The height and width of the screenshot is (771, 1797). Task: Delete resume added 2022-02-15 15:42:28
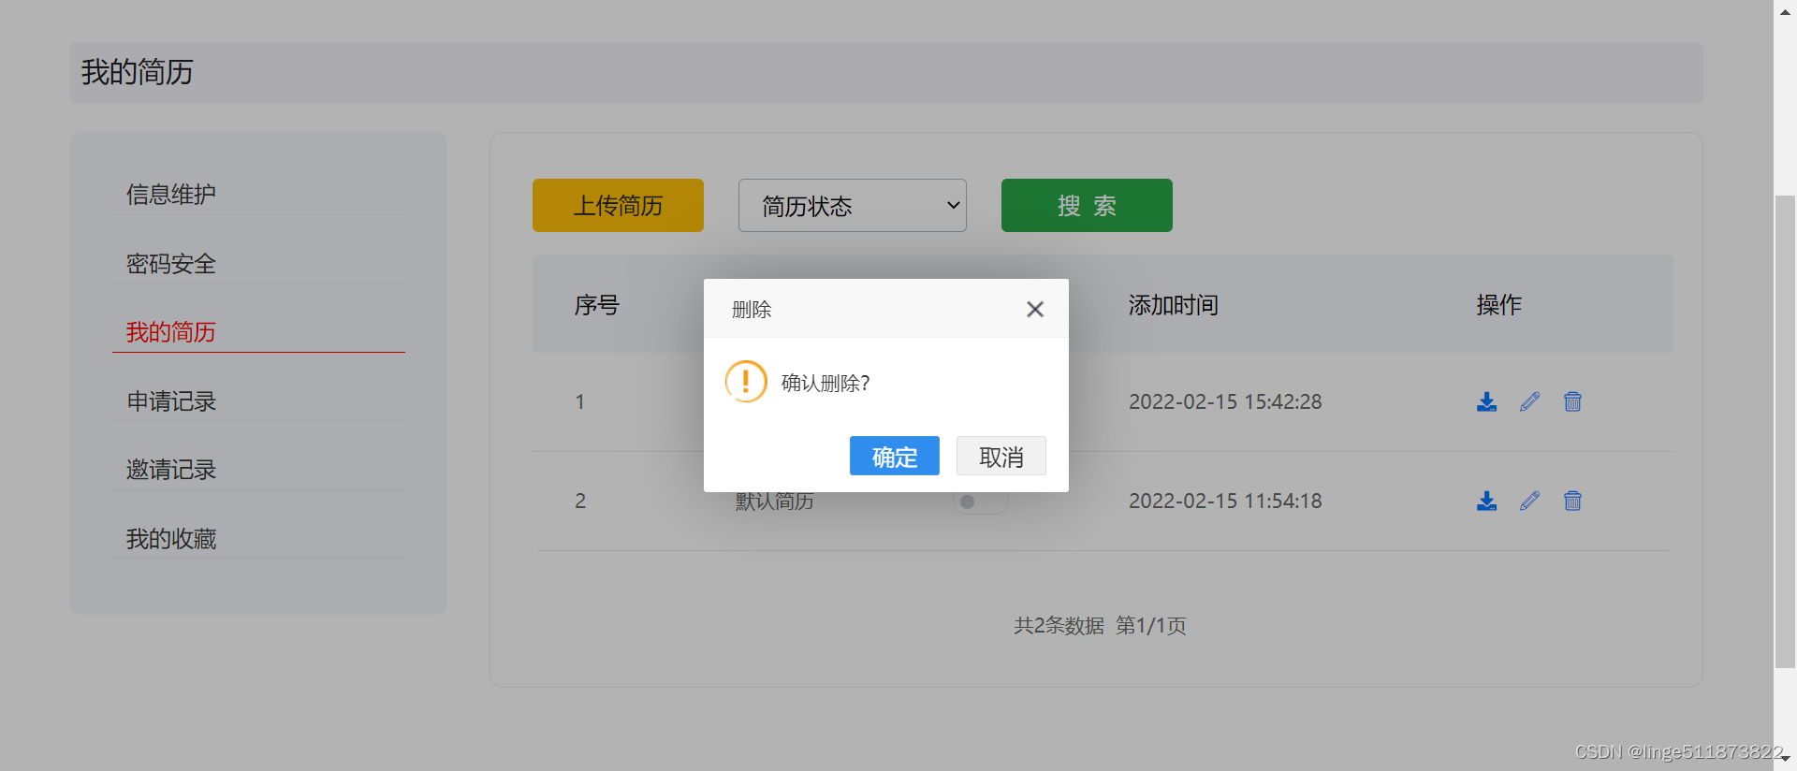point(1572,401)
